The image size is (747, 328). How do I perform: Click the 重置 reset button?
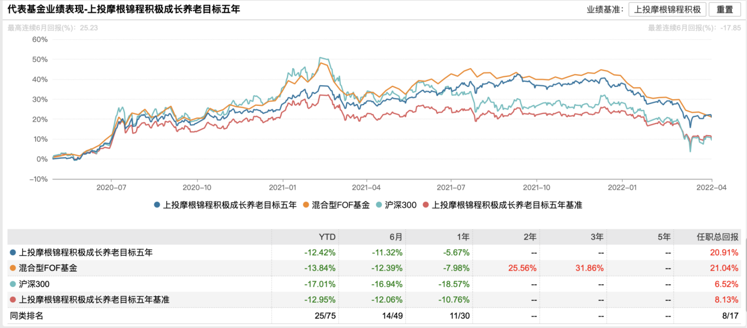tap(725, 9)
